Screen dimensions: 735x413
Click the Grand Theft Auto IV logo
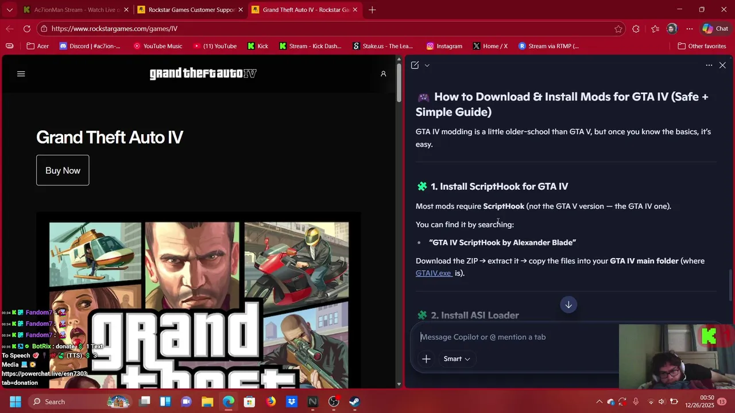[x=203, y=73]
